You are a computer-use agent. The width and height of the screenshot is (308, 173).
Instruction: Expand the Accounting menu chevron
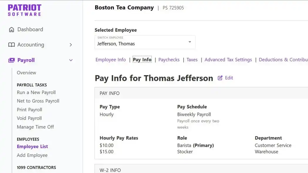coord(70,45)
